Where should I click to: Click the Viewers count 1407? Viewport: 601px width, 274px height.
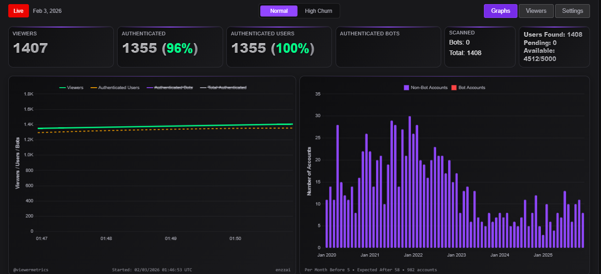[30, 48]
